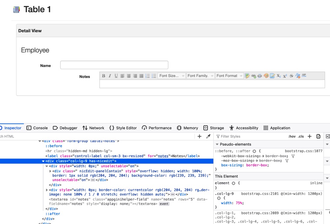This screenshot has height=224, width=330.
Task: Click the remove formatting icon
Action: [298, 76]
